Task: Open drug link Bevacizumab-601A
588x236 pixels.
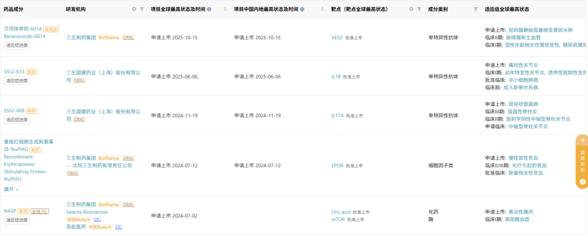Action: (x=24, y=37)
